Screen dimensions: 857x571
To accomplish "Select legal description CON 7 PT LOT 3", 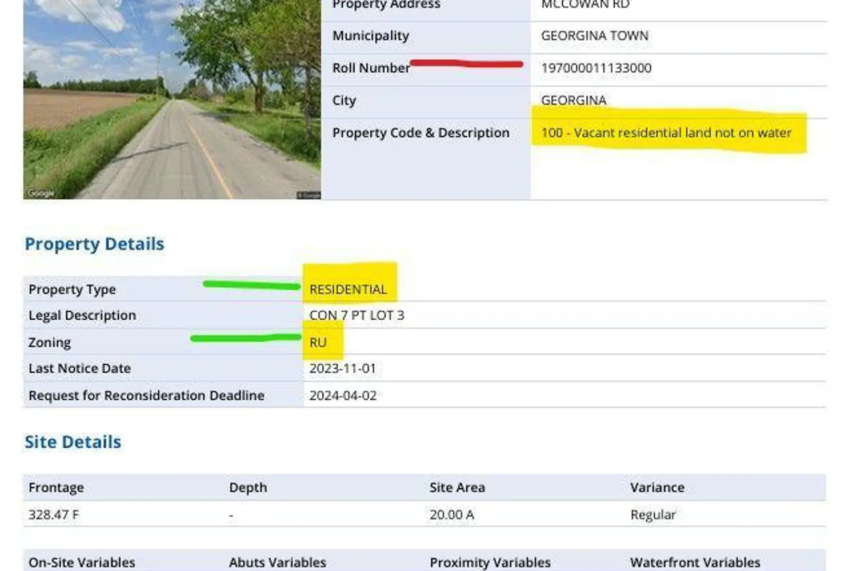I will coord(357,315).
